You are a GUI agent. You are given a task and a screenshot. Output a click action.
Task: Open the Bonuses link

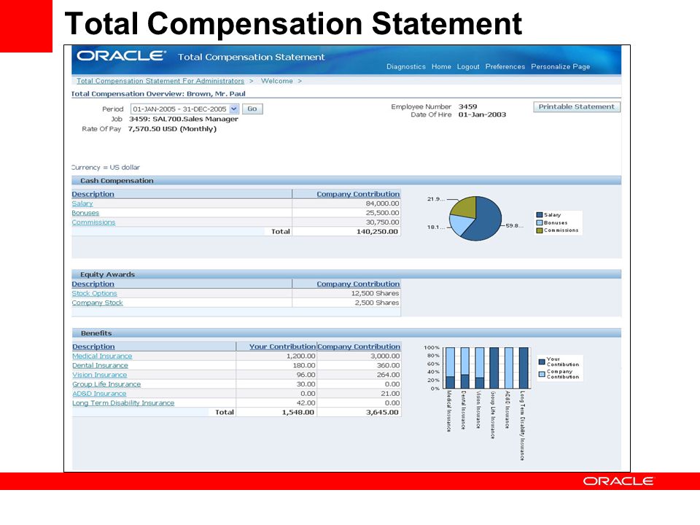point(85,213)
